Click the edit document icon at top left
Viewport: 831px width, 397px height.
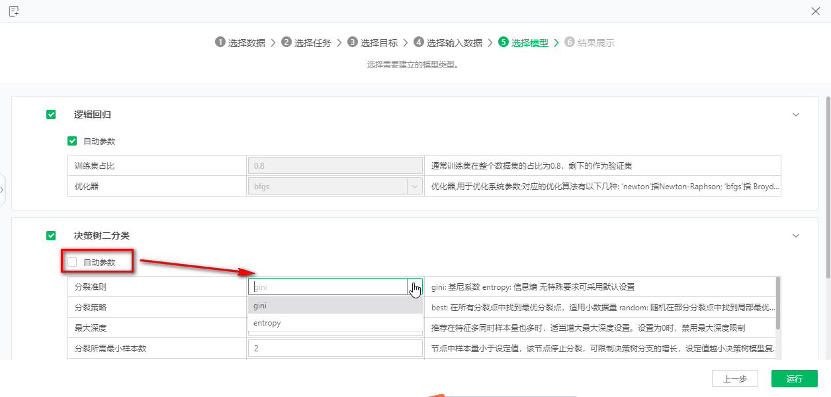tap(14, 11)
